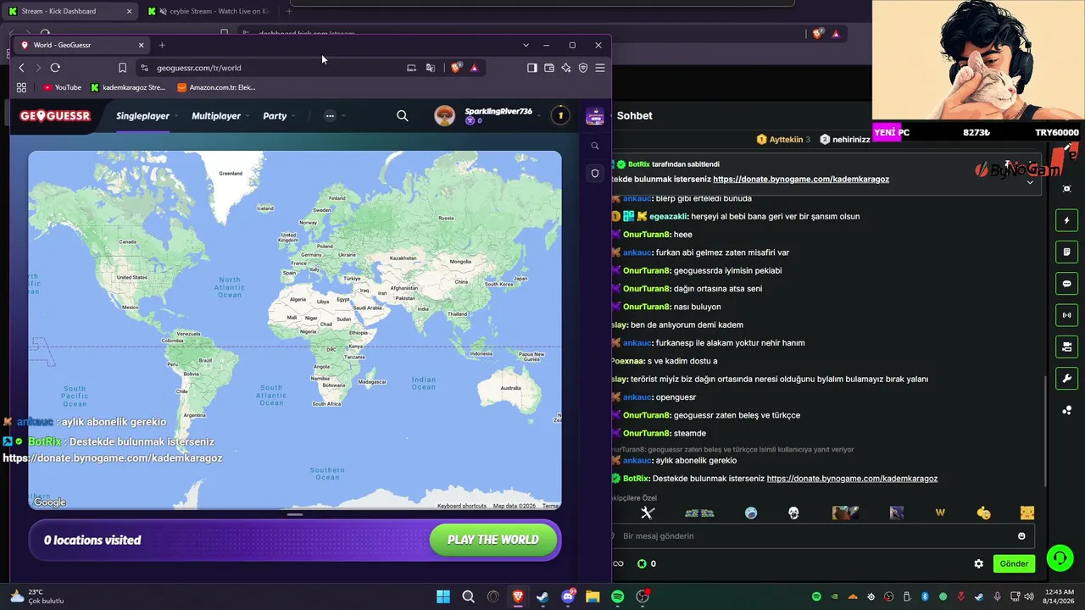
Task: Open the Amazon.com.tr bookmark
Action: pyautogui.click(x=216, y=87)
